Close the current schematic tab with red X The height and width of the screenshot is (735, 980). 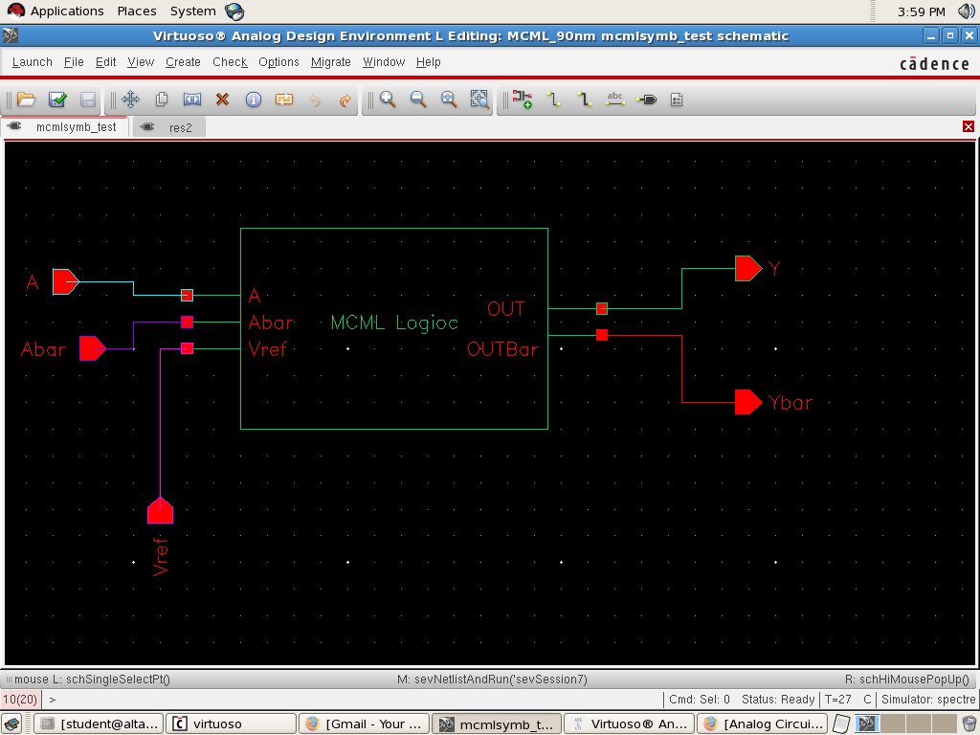tap(969, 127)
